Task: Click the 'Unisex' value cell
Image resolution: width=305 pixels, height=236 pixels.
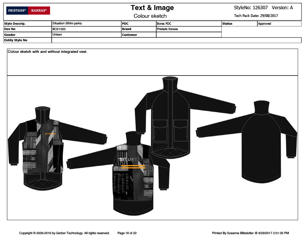Action: (86, 35)
